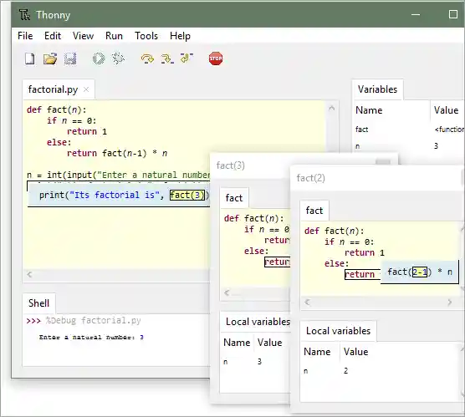
Task: Maximize the Thonny window
Action: (452, 14)
